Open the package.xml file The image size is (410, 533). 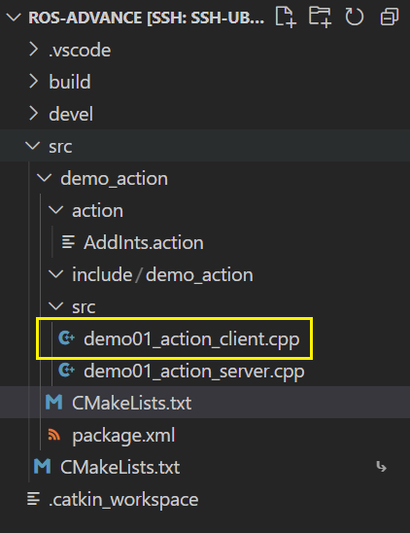pos(123,436)
